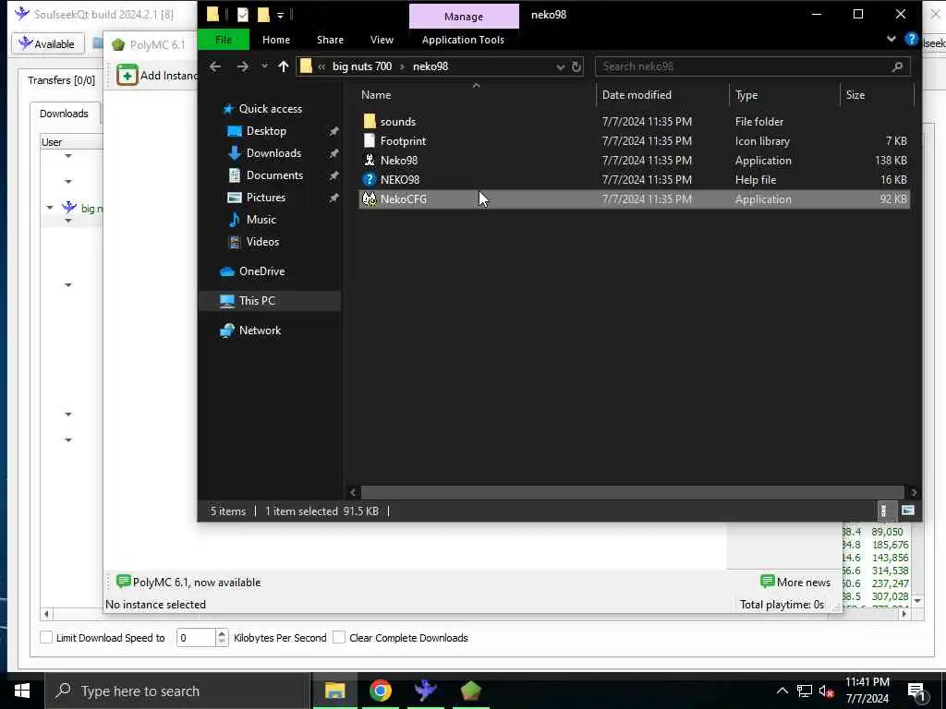Show hidden system tray icons

click(782, 691)
